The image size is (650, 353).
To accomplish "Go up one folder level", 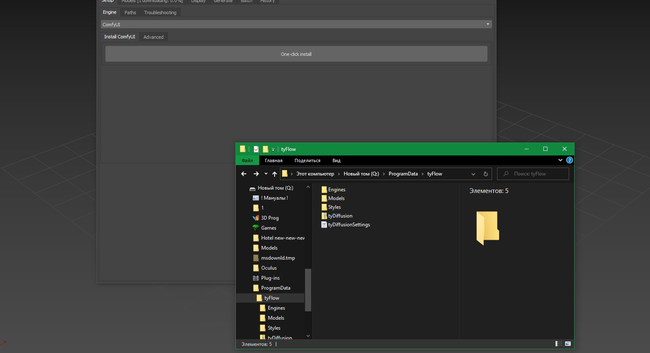I will [275, 174].
